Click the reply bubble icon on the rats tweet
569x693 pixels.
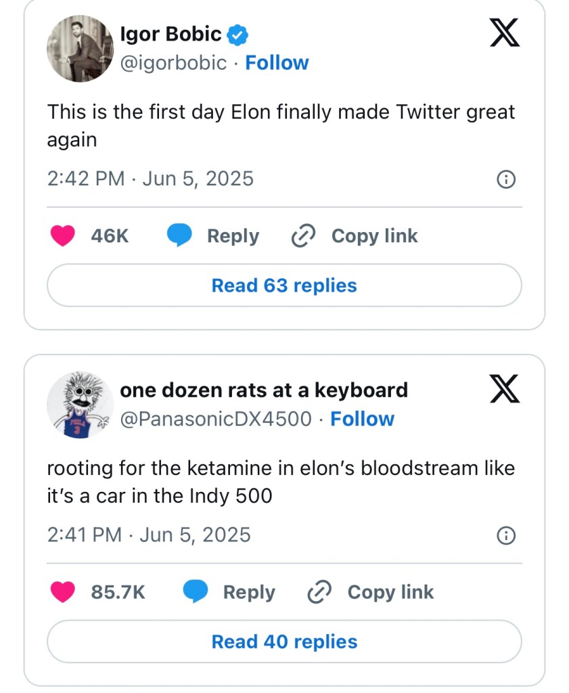tap(196, 592)
